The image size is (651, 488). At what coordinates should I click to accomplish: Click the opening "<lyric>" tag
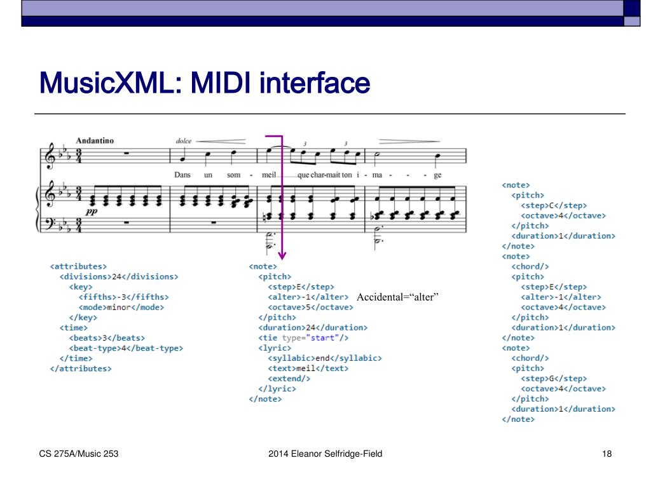[275, 348]
